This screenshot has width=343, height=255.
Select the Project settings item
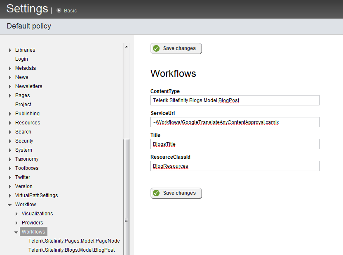coord(23,105)
